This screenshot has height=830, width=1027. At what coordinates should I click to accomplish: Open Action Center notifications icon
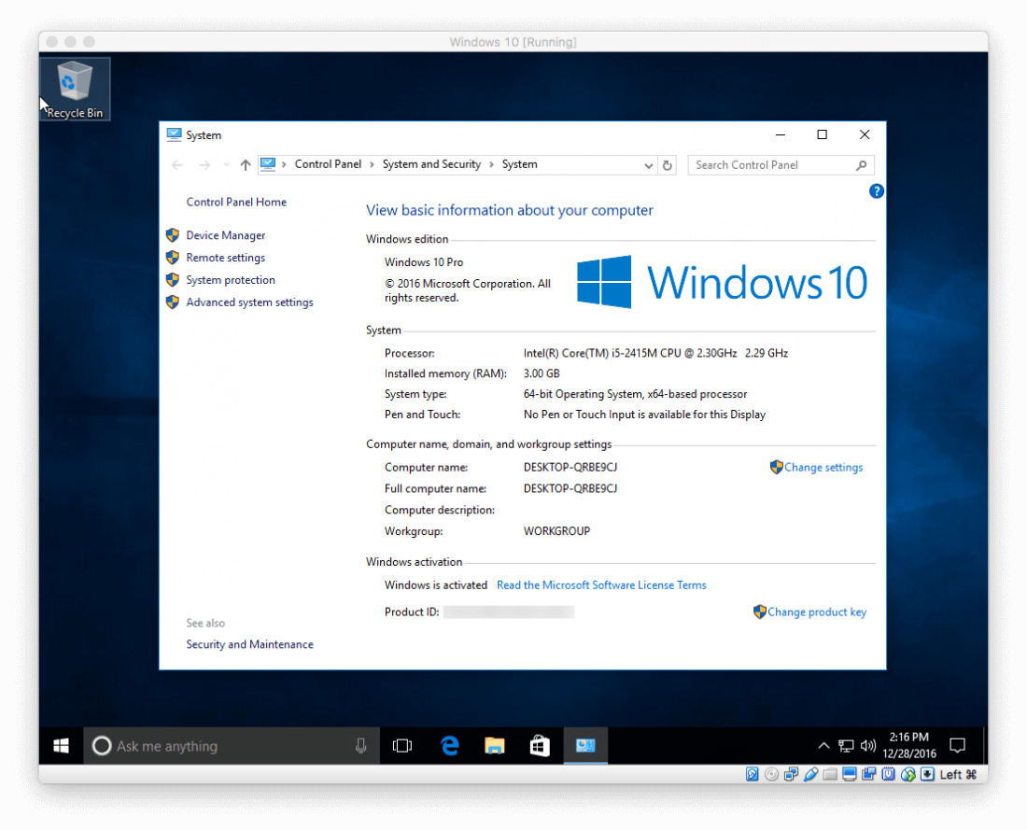(958, 745)
